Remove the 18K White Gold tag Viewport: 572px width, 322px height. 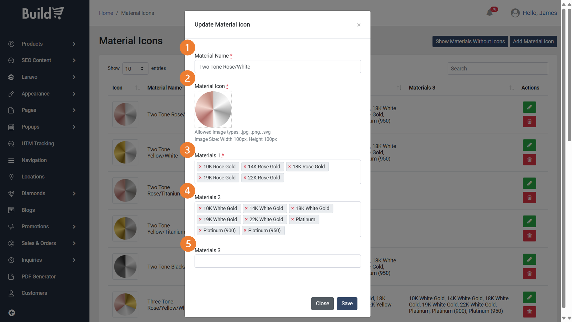(x=293, y=208)
